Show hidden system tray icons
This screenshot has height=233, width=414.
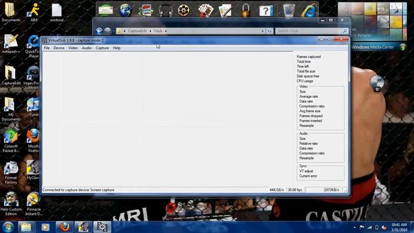[354, 227]
